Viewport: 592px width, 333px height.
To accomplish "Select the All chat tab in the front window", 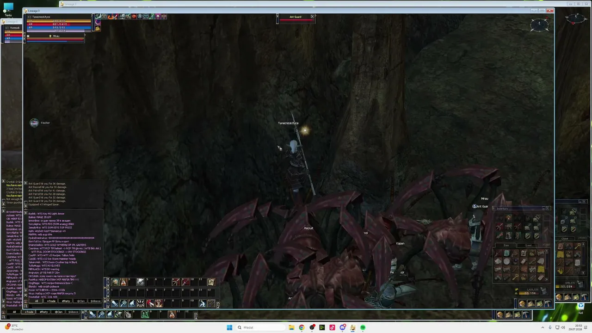I will coord(37,301).
